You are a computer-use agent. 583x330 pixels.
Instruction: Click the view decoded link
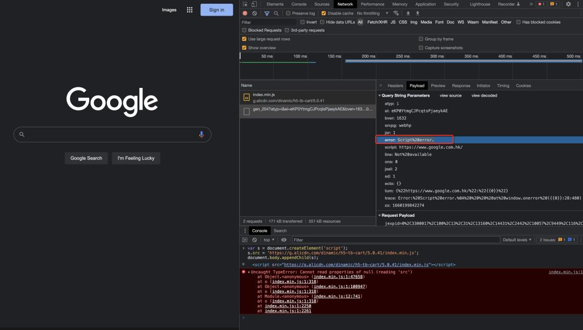484,95
